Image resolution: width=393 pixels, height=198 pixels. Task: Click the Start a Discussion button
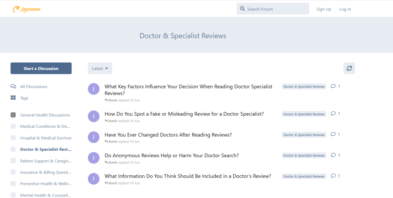41,68
